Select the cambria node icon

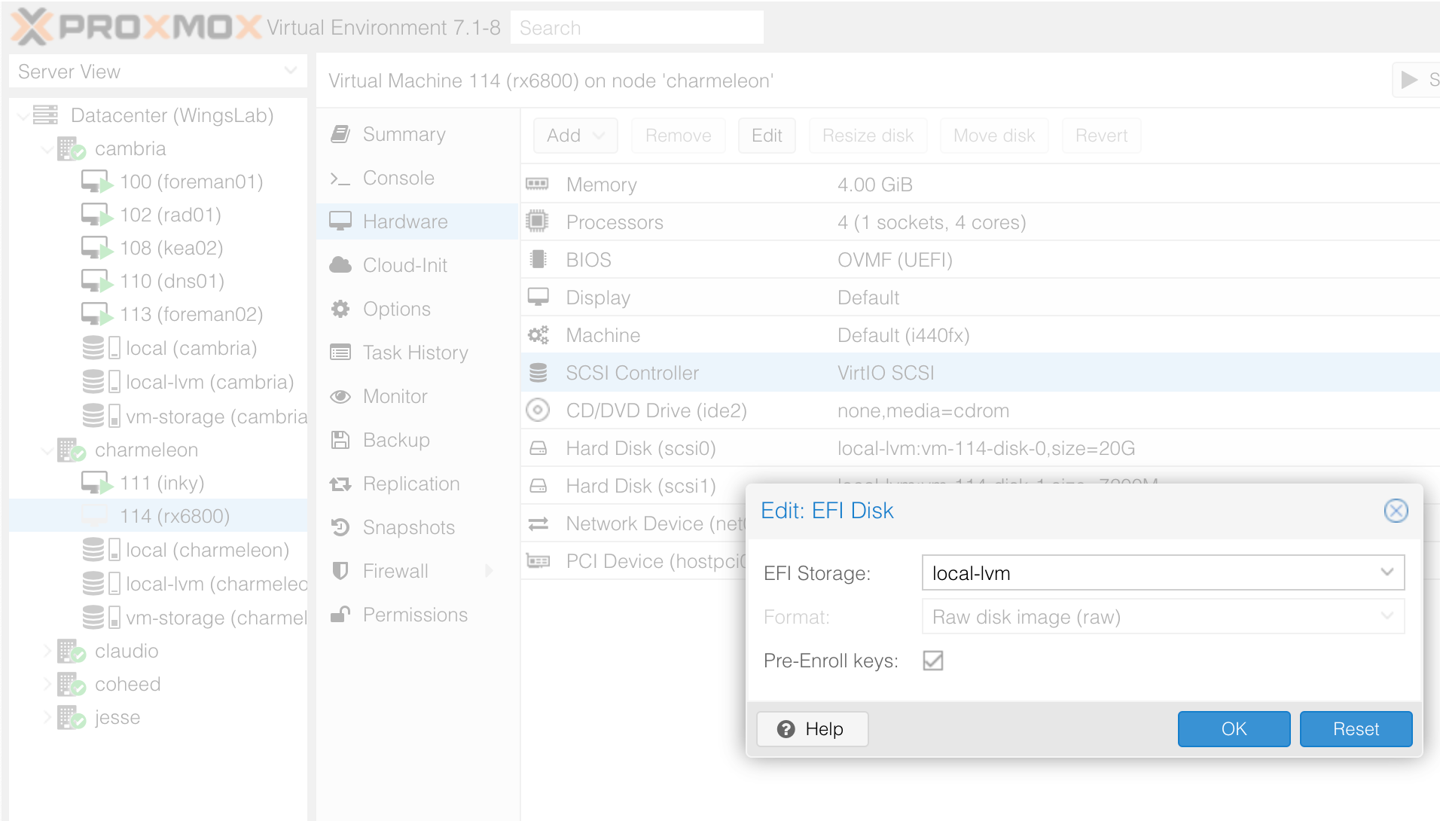pos(72,148)
